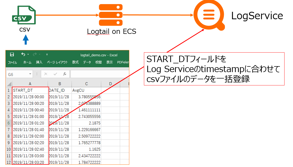The height and width of the screenshot is (167, 293).
Task: Click AvgCU value 1.1625
Action: [x=86, y=149]
